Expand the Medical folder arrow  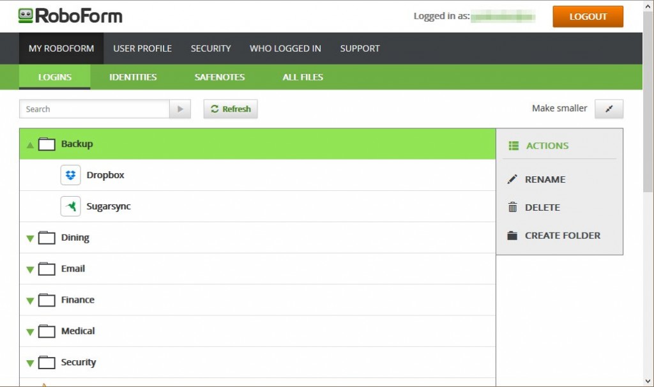click(30, 332)
